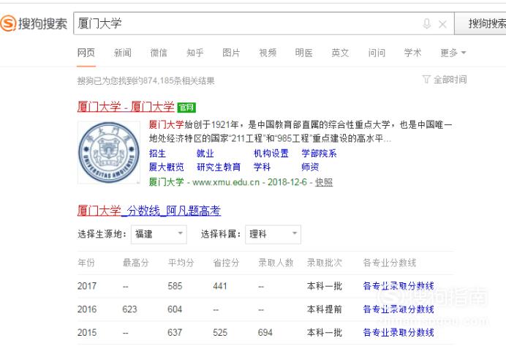Screen dimensions: 506x346
Task: Click the 平均分 column header
Action: [181, 263]
